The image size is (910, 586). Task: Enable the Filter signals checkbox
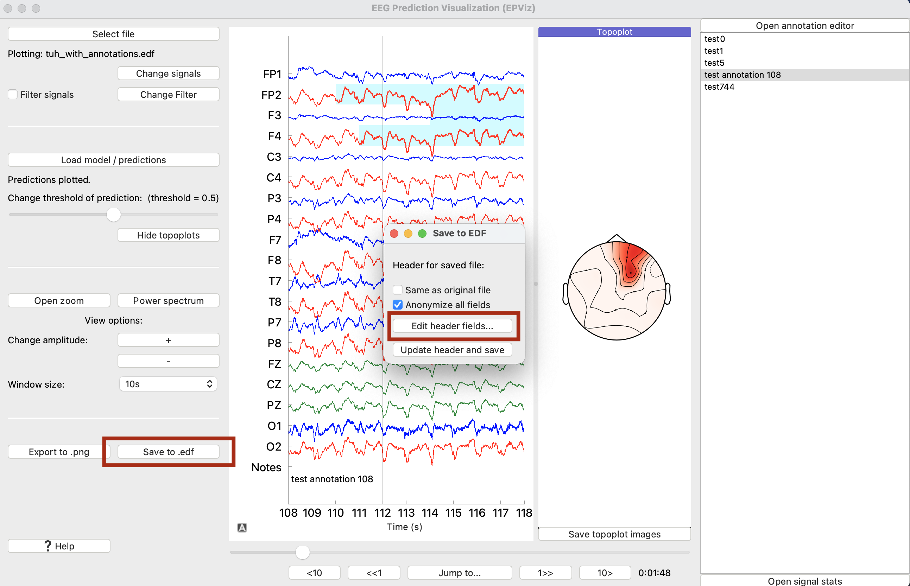tap(13, 94)
